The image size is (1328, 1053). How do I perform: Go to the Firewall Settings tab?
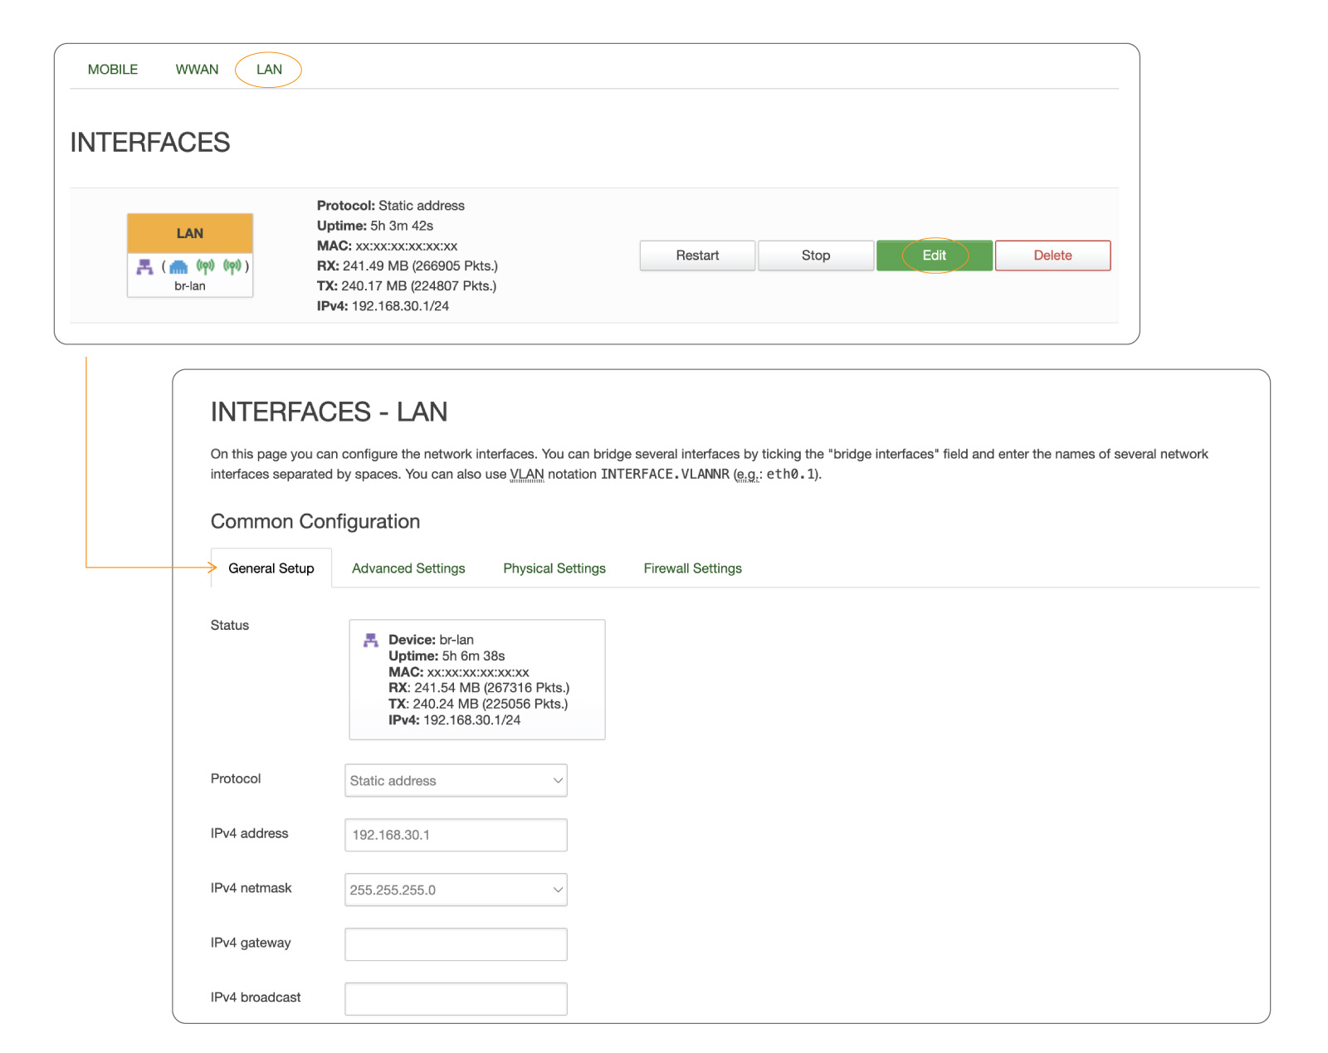(692, 568)
